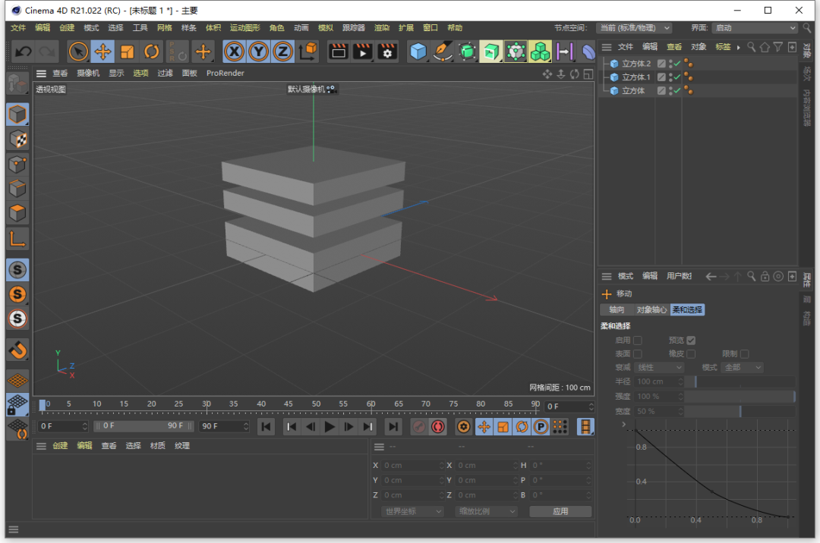This screenshot has width=820, height=543.
Task: Click the blue Cube primitive icon
Action: point(418,52)
